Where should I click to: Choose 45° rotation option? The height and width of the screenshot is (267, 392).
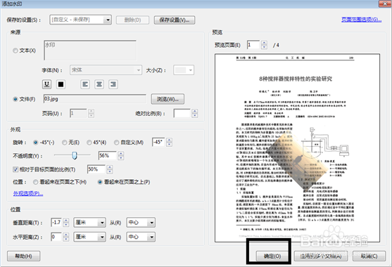click(89, 143)
